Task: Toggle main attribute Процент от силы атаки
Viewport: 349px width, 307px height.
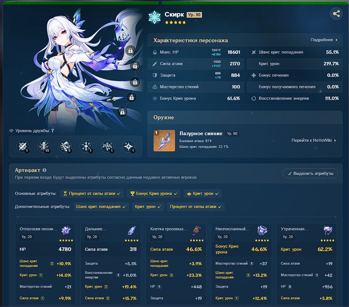Action: pos(92,194)
